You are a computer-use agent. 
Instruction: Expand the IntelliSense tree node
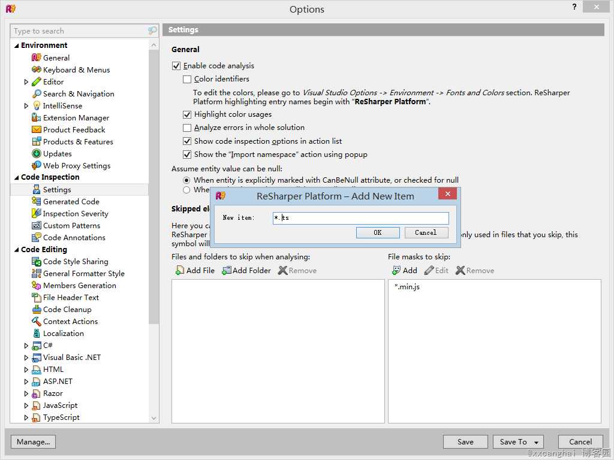click(x=26, y=105)
